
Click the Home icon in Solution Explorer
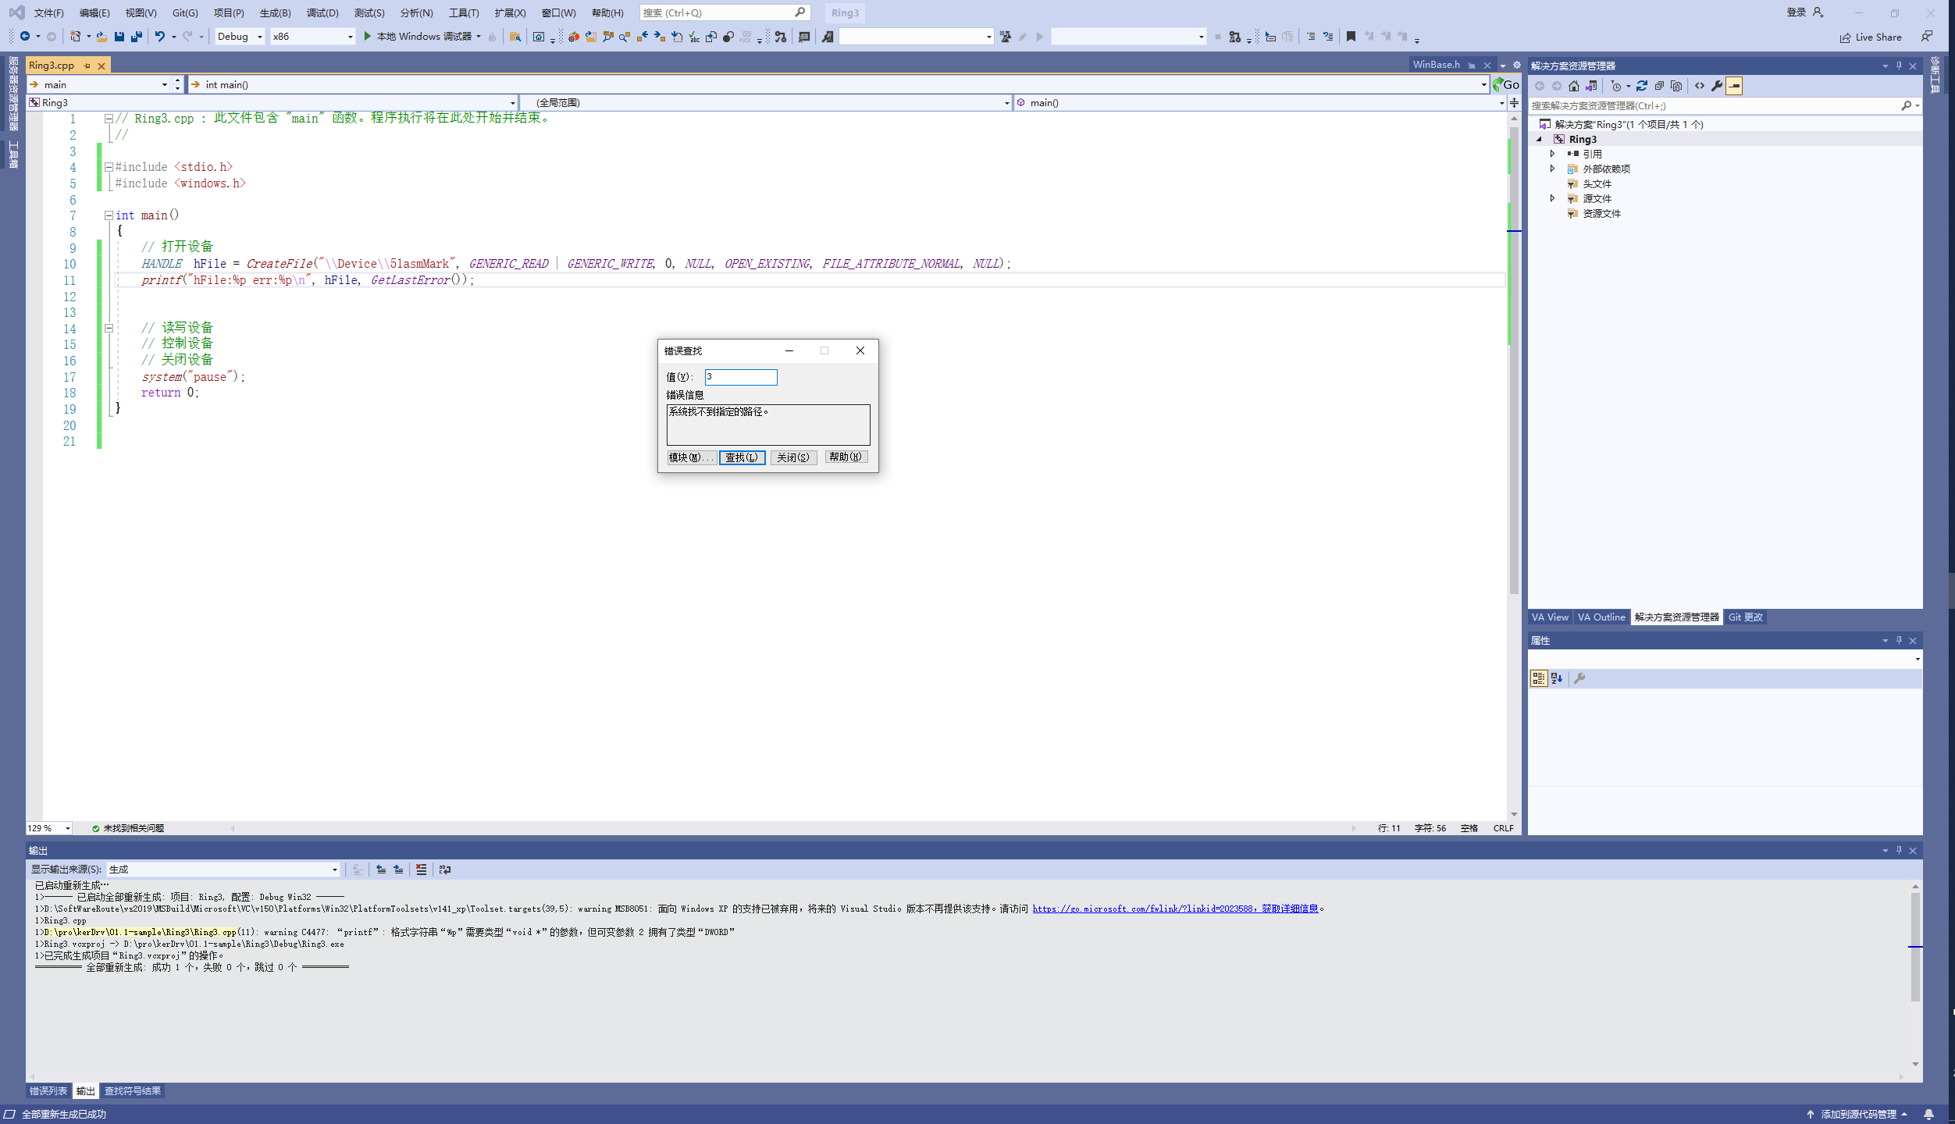click(x=1573, y=86)
